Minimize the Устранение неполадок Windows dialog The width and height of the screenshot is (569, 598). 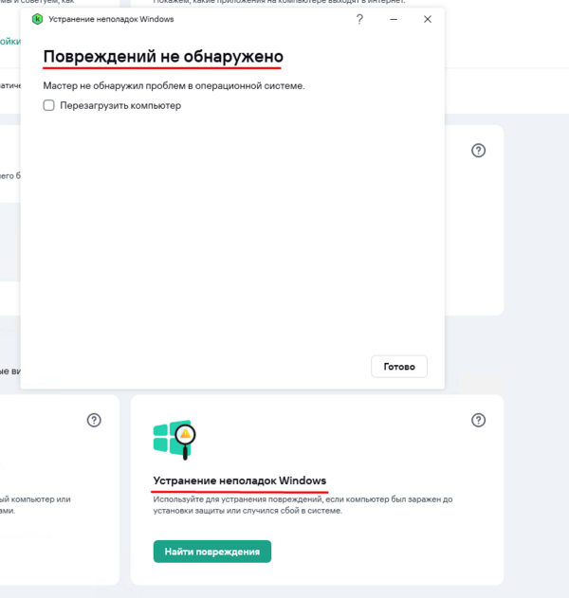394,19
